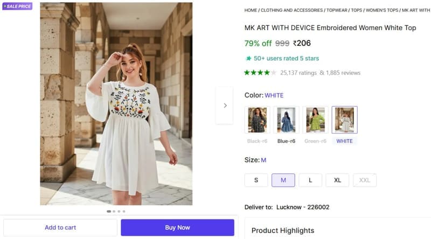Image resolution: width=431 pixels, height=239 pixels.
Task: Pick size XL option
Action: (338, 180)
